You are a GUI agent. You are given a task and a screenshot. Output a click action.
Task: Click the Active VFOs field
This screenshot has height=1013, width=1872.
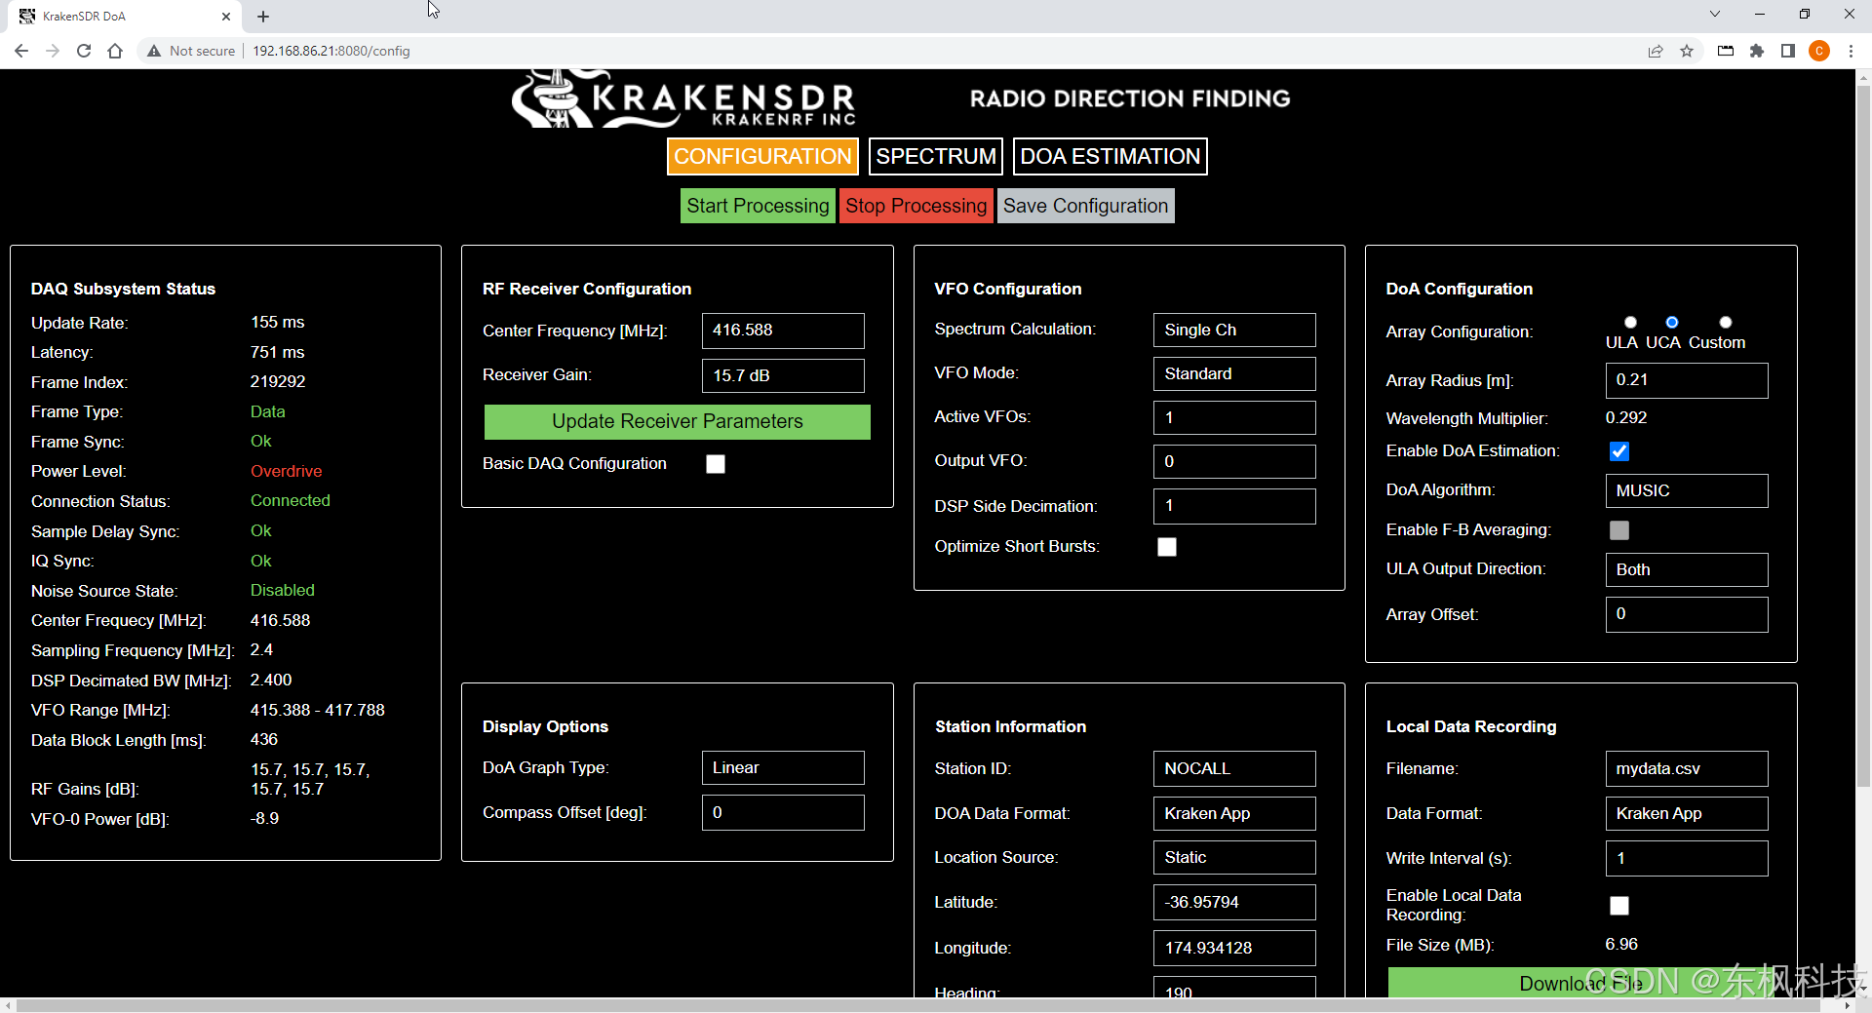(1234, 417)
